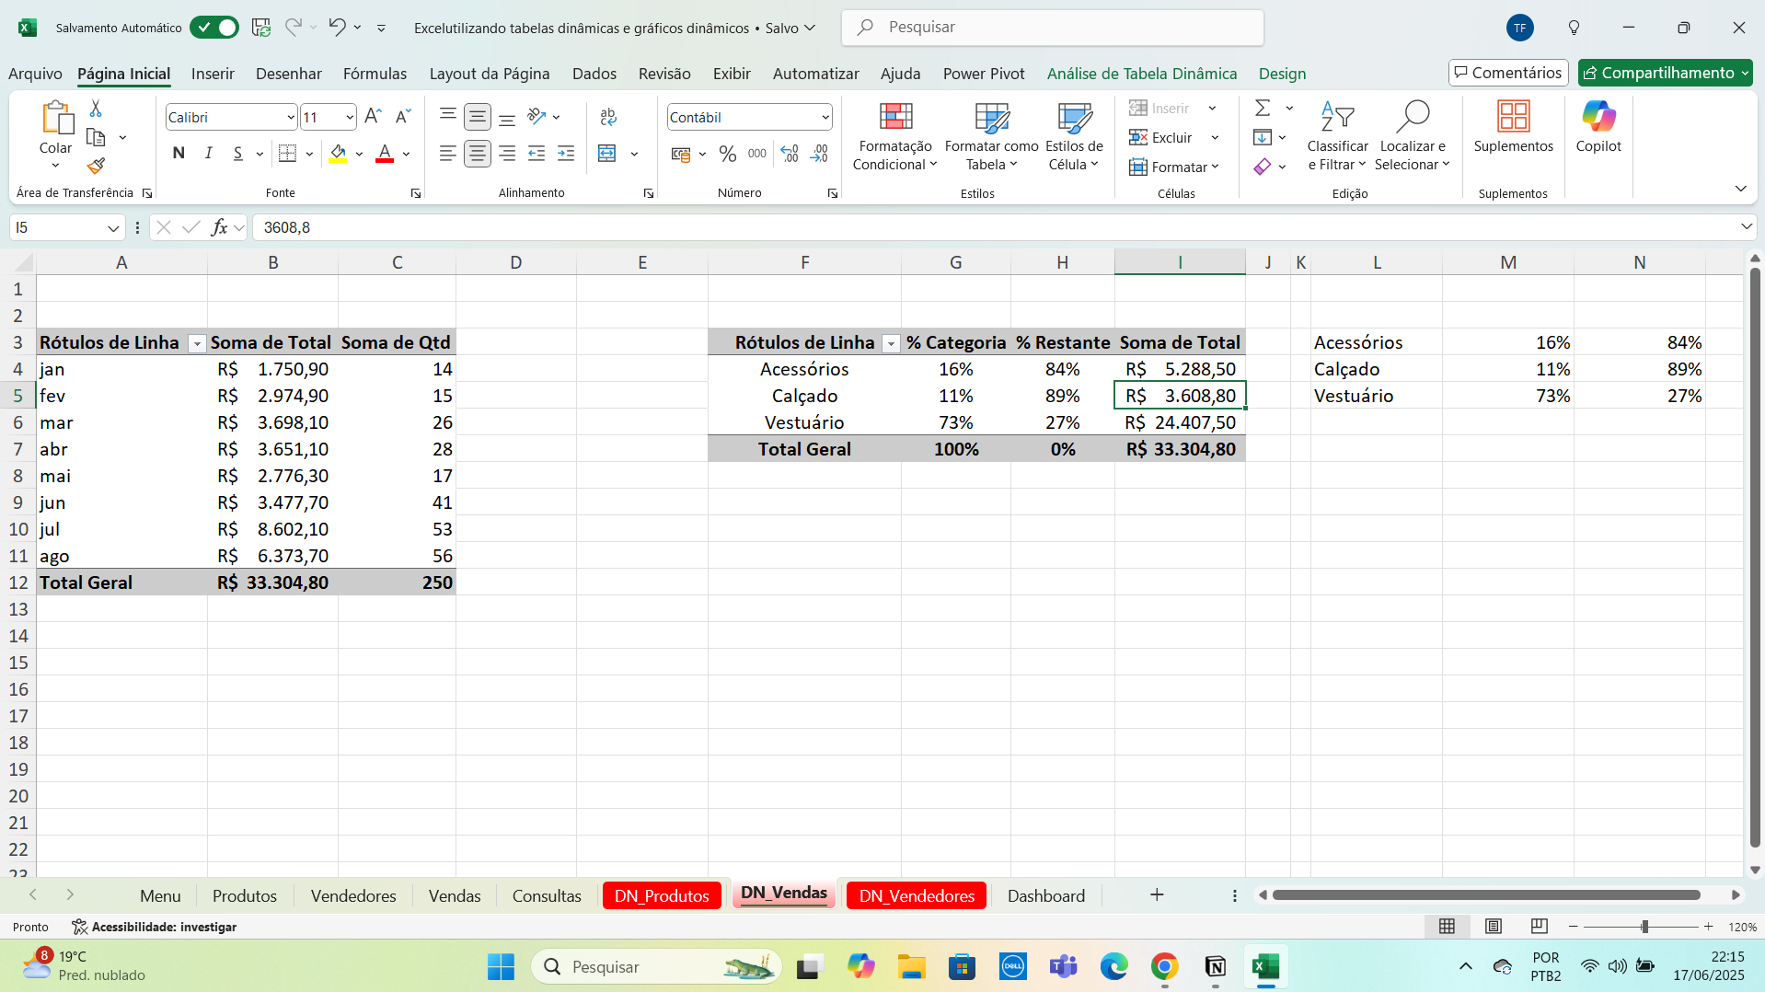Click the Compartilhamento button

1666,73
